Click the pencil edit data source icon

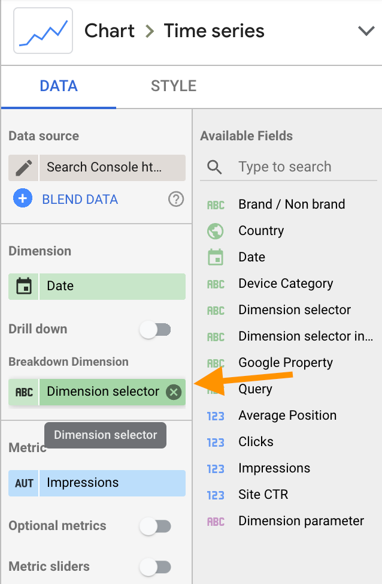(x=23, y=167)
